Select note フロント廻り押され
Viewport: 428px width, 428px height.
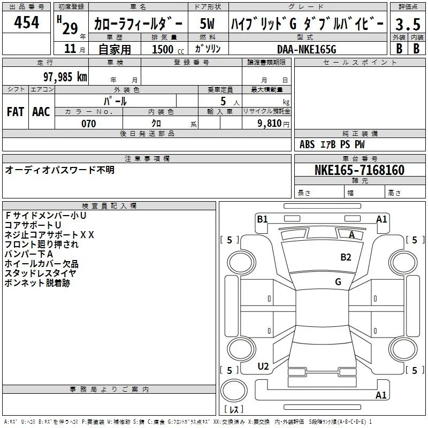pyautogui.click(x=42, y=244)
